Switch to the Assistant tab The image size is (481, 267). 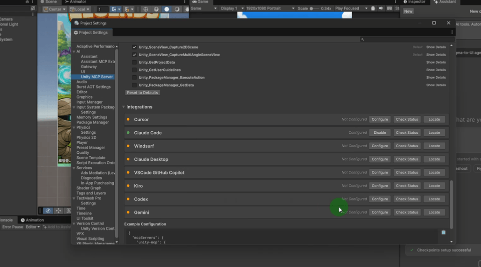point(445,2)
